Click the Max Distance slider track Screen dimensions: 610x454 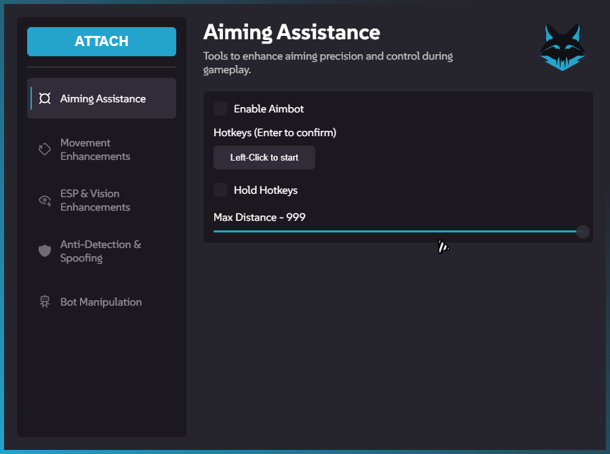[x=398, y=232]
